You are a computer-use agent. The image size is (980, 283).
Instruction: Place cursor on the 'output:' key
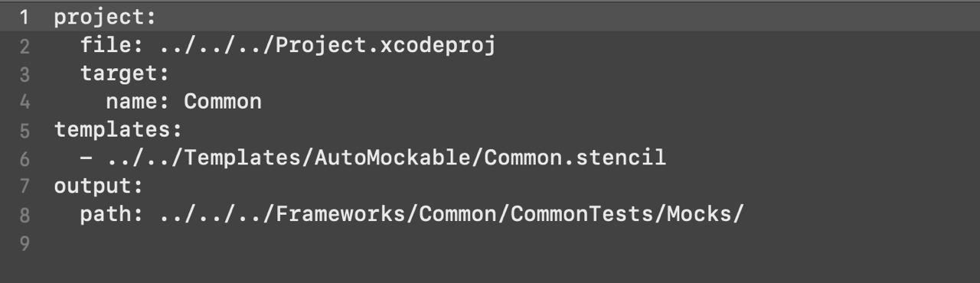tap(99, 186)
